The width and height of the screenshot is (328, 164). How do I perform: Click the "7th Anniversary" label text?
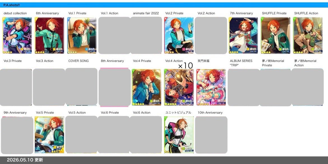point(241,13)
